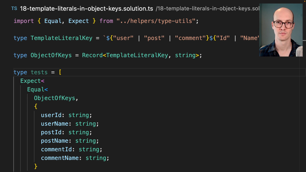
Task: Click the TS file type icon in the tab
Action: [14, 8]
